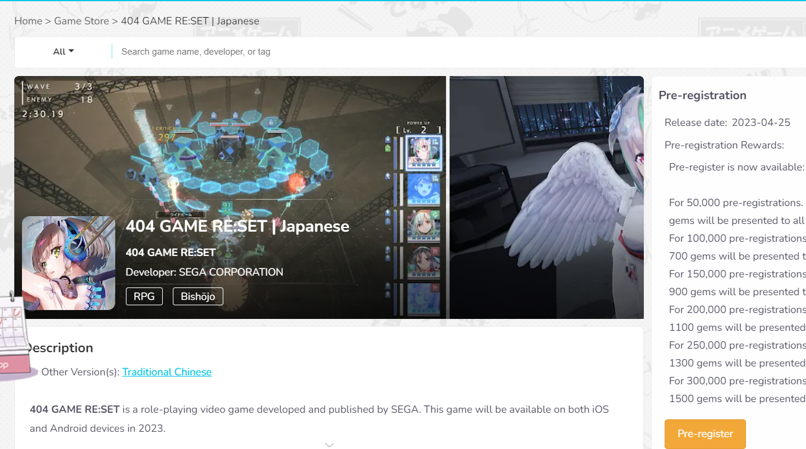Click 'Pre-registration Rewards:' label
Image resolution: width=806 pixels, height=449 pixels.
pos(725,145)
